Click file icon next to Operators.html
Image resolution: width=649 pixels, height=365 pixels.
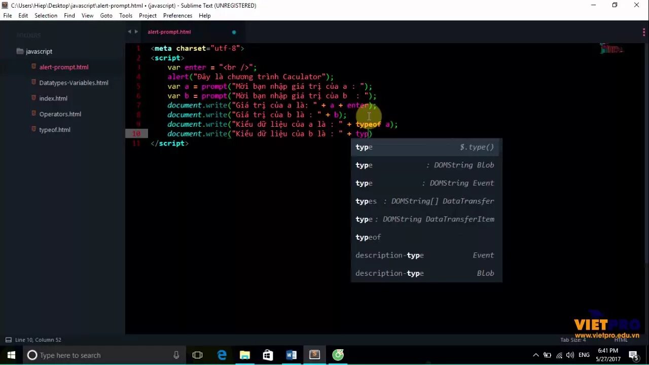click(x=34, y=114)
